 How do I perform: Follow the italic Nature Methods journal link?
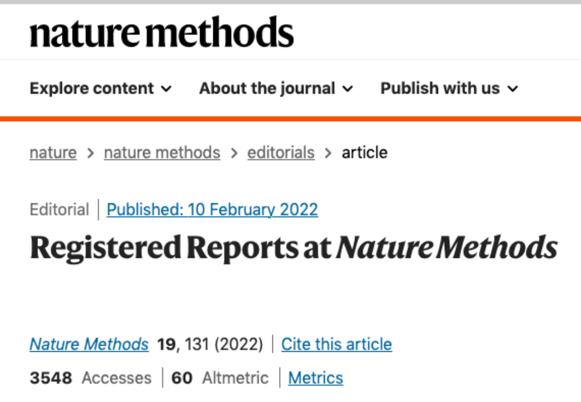[89, 344]
